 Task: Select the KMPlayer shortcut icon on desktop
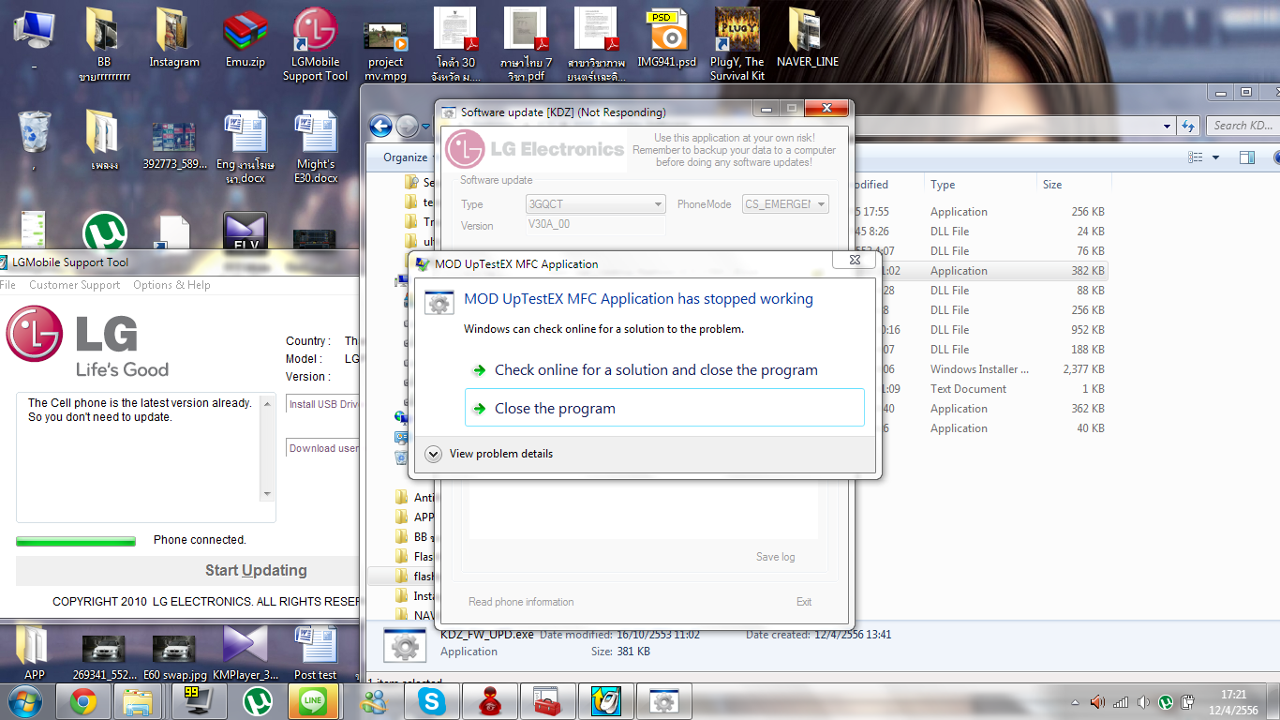click(x=246, y=652)
